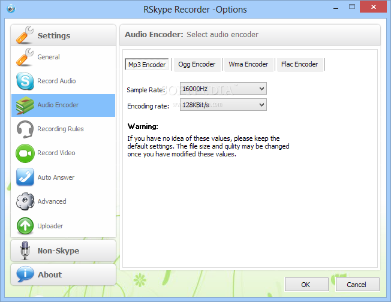Image resolution: width=391 pixels, height=302 pixels.
Task: Expand the About section
Action: click(x=64, y=274)
